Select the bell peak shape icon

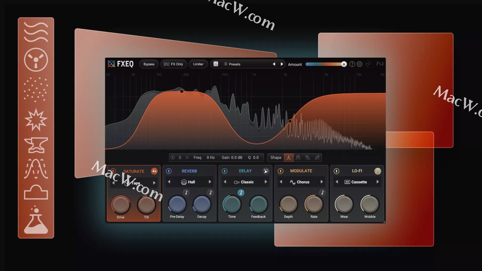(x=289, y=158)
